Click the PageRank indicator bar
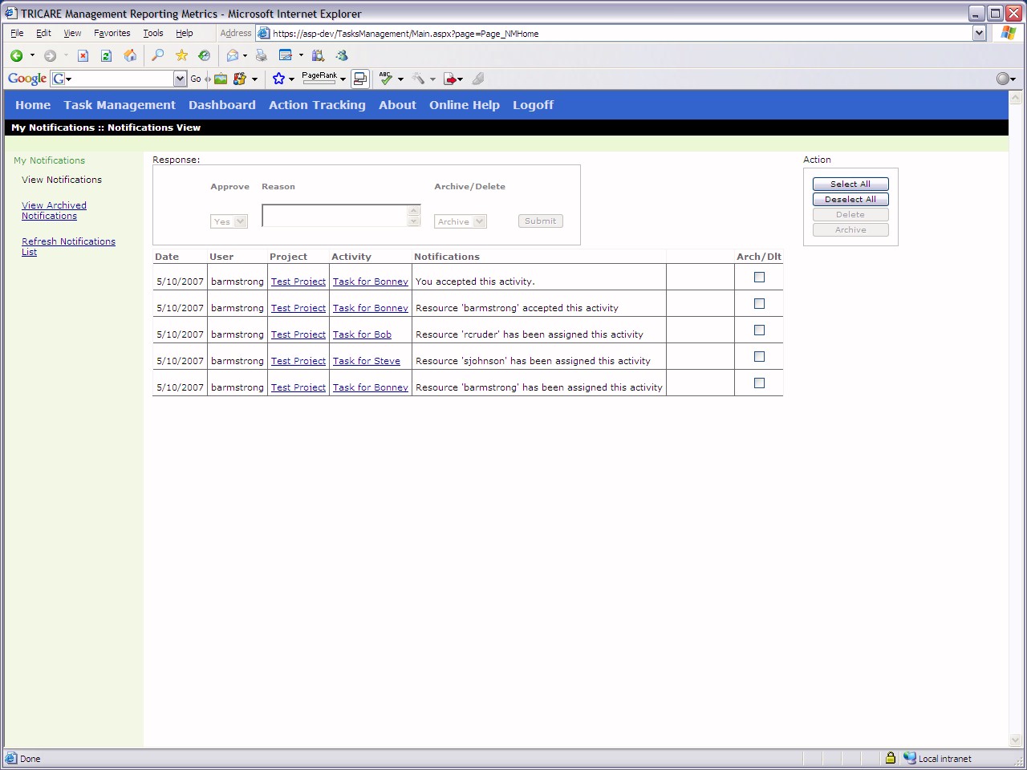1027x770 pixels. click(319, 79)
